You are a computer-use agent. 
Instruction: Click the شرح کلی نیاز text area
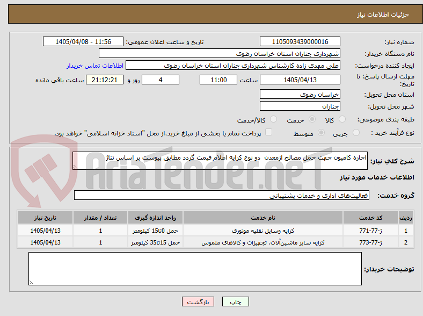click(220, 161)
